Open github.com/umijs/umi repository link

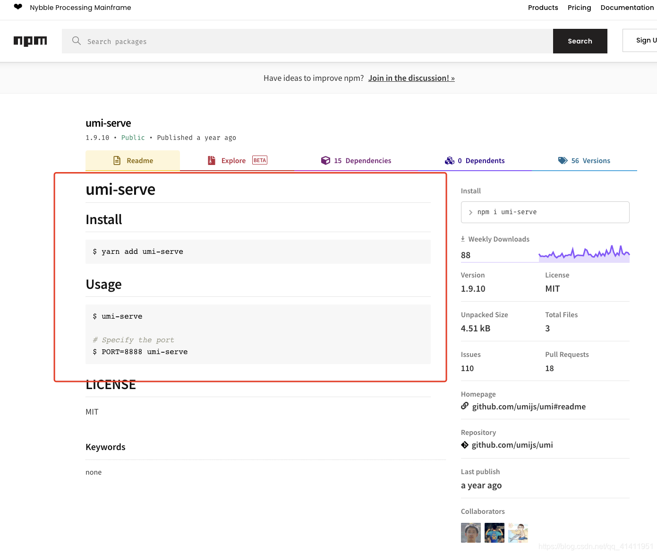click(512, 445)
